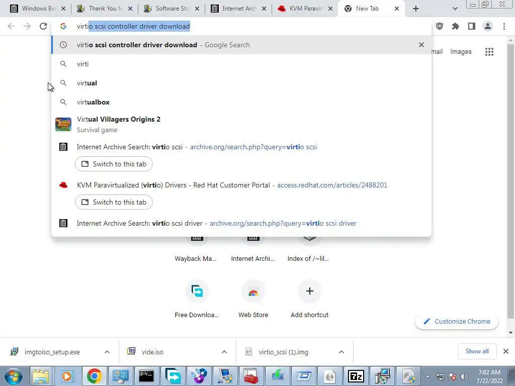Open red toolbox taskbar icon

pyautogui.click(x=251, y=376)
